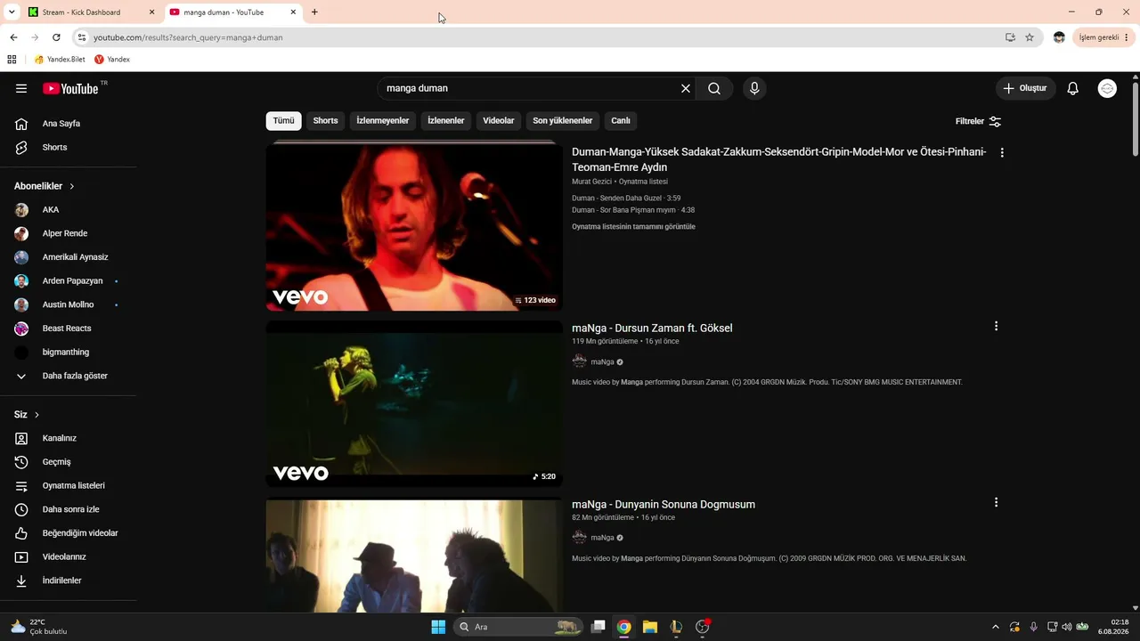Select the Son yüklenenler filter chip
Image resolution: width=1140 pixels, height=641 pixels.
(563, 121)
